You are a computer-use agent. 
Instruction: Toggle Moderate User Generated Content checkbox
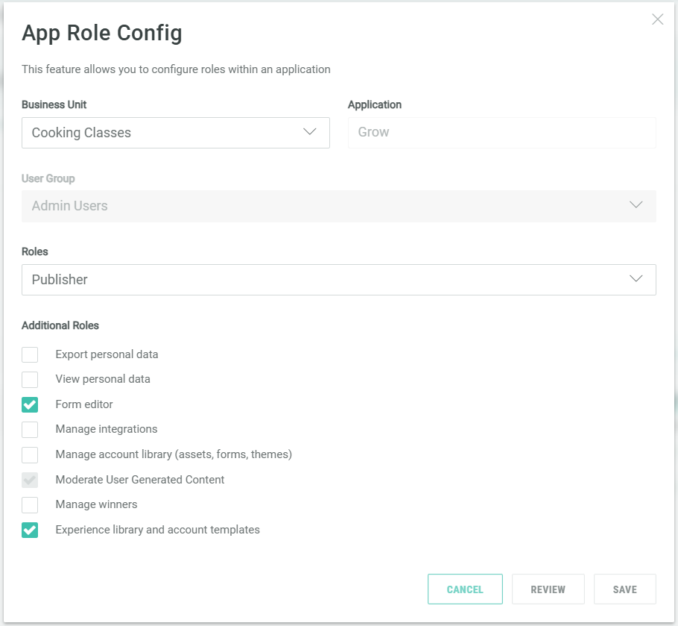click(30, 480)
